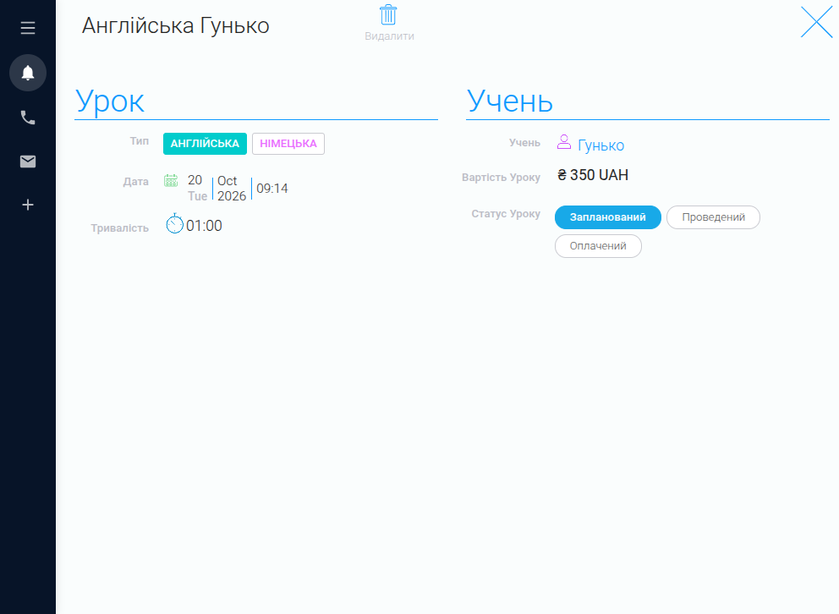839x614 pixels.
Task: Select НІМЕЦЬКА lesson type
Action: pyautogui.click(x=288, y=144)
